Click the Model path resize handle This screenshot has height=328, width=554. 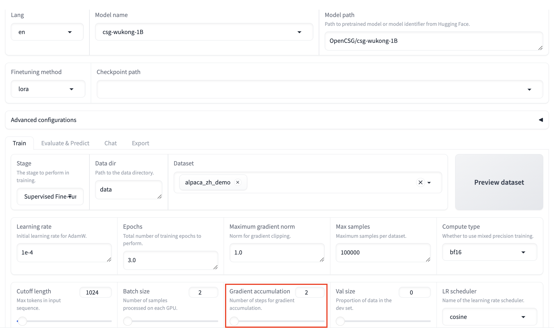pyautogui.click(x=540, y=48)
